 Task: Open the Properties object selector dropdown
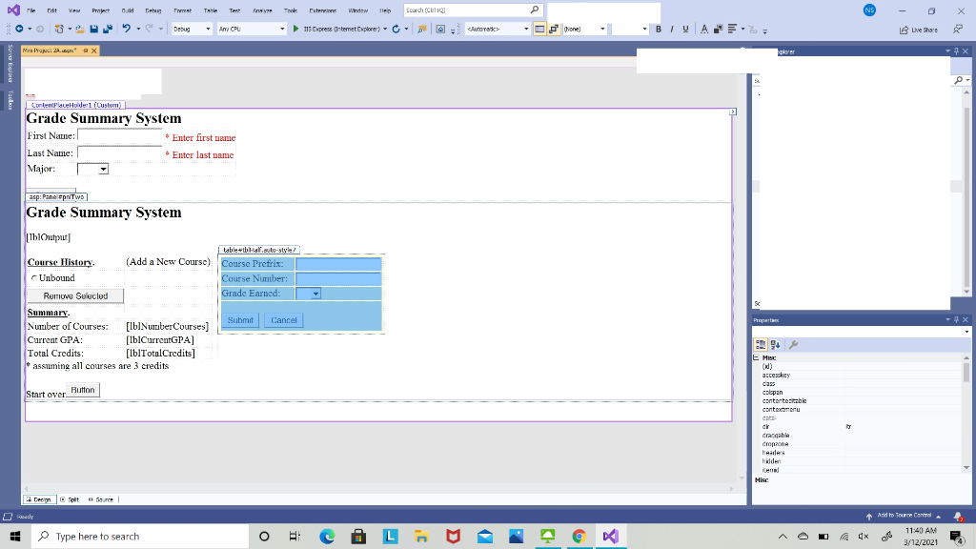[966, 332]
